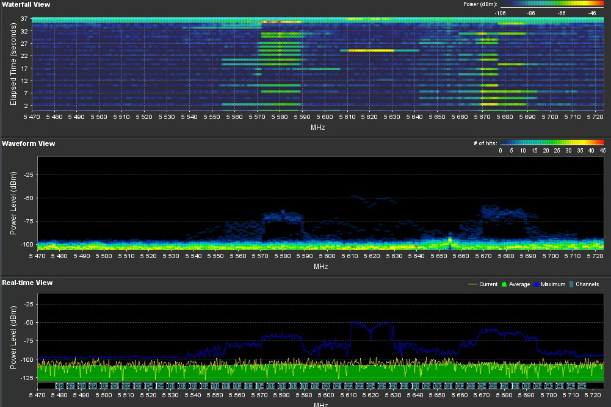Click the yellow Current line legend icon
611x407 pixels.
(472, 284)
